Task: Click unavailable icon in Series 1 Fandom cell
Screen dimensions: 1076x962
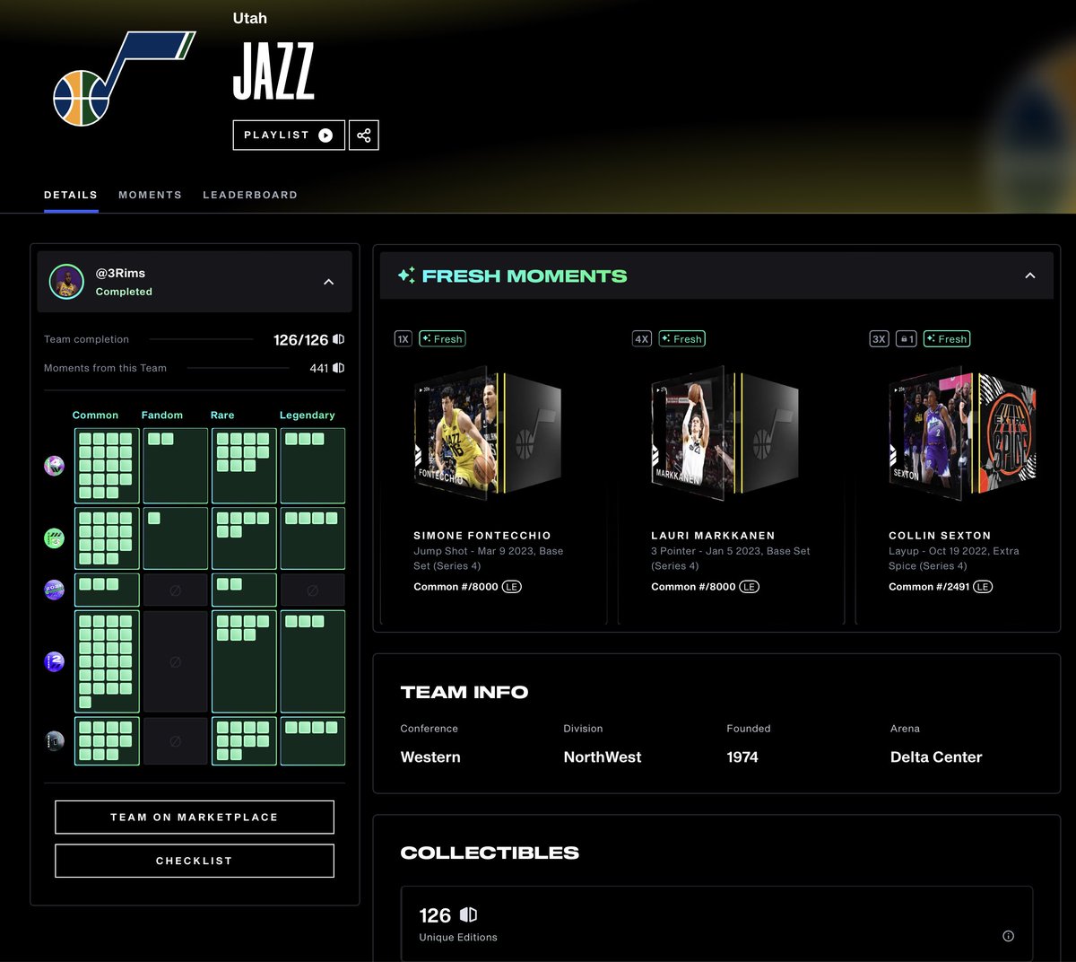Action: click(x=176, y=741)
